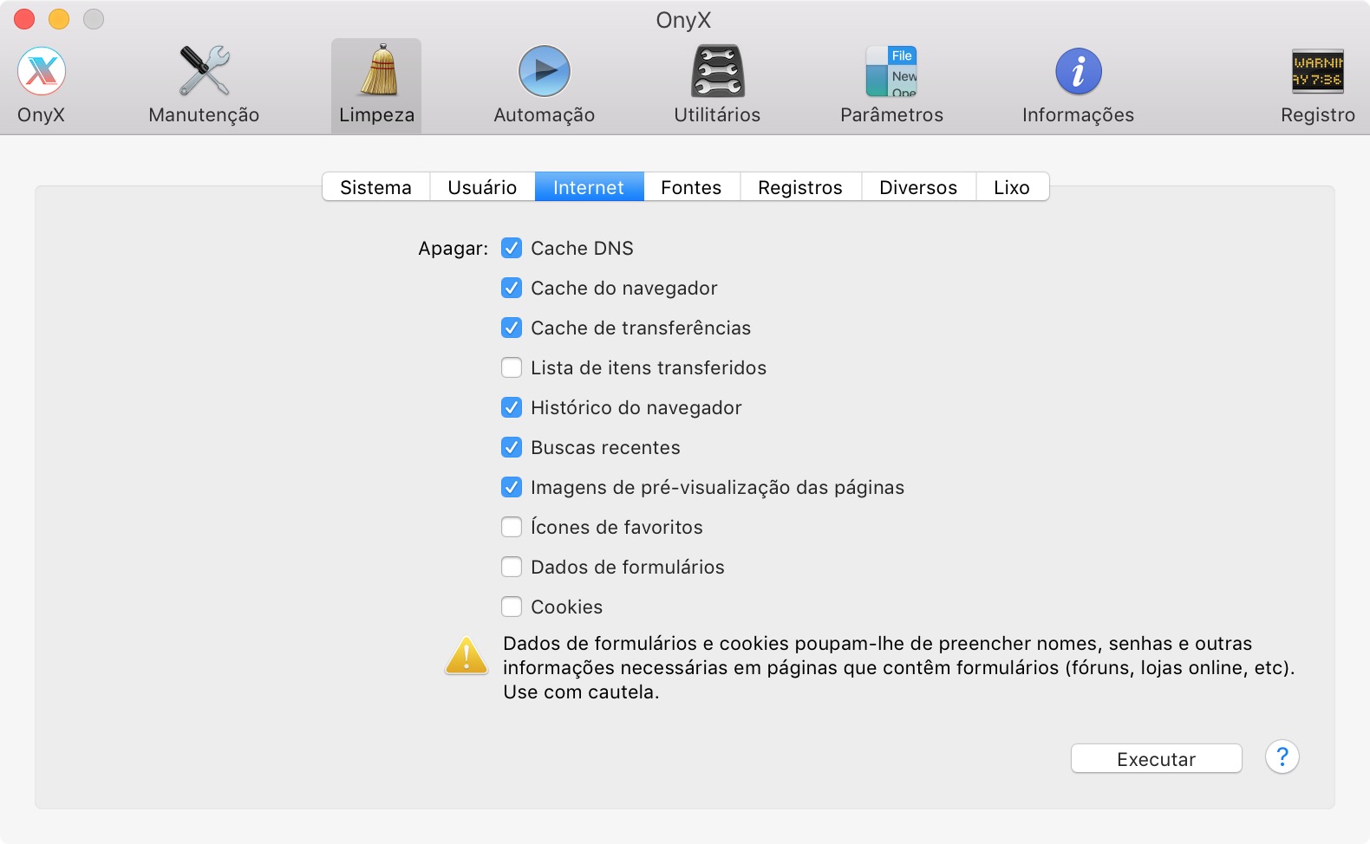Minimize the OnyX window

click(x=59, y=19)
